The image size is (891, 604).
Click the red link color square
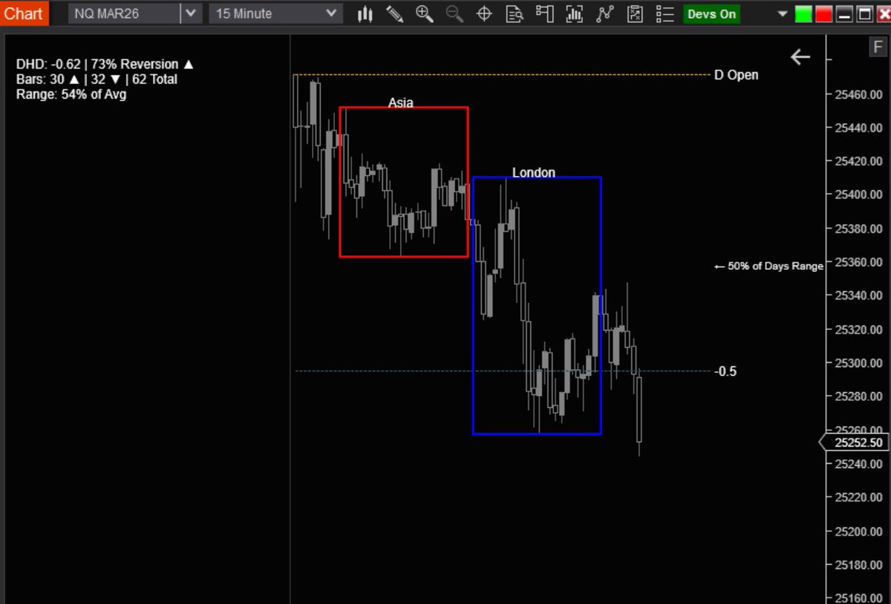tap(823, 14)
